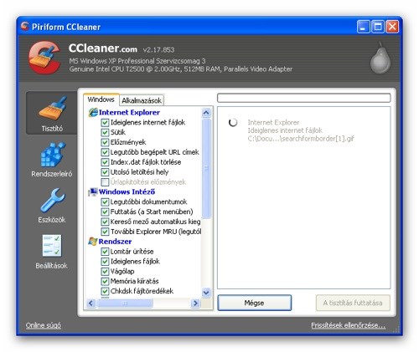Screen dimensions: 419x352
Task: Click the CCleaner logo in header
Action: 44,58
